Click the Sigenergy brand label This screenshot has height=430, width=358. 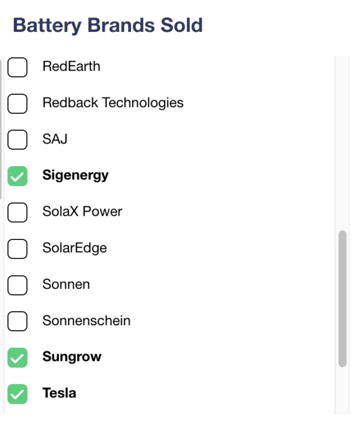76,175
